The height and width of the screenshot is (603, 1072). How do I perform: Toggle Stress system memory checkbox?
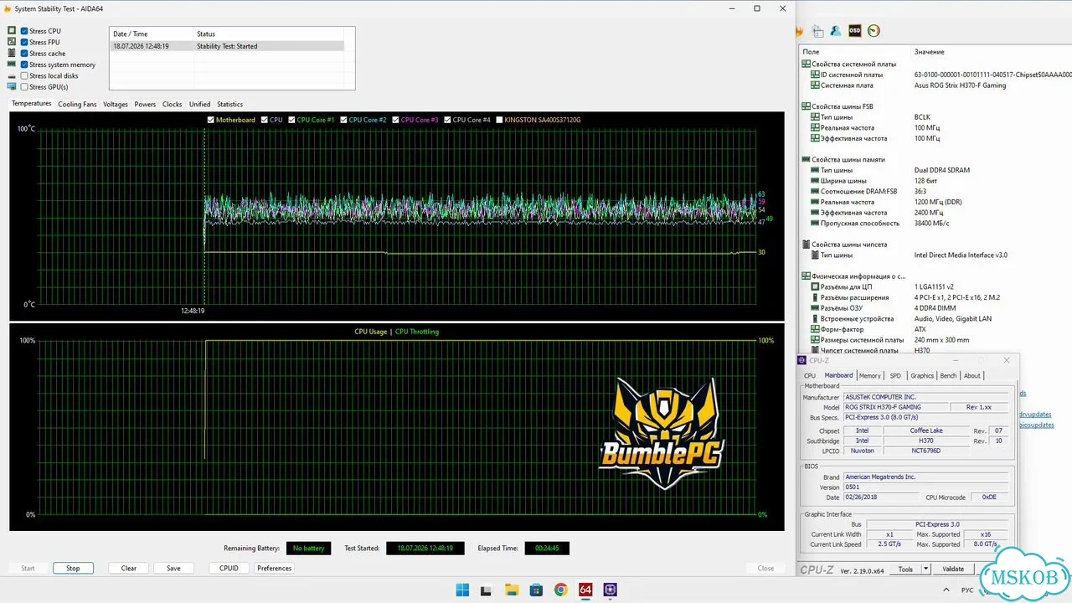click(24, 64)
